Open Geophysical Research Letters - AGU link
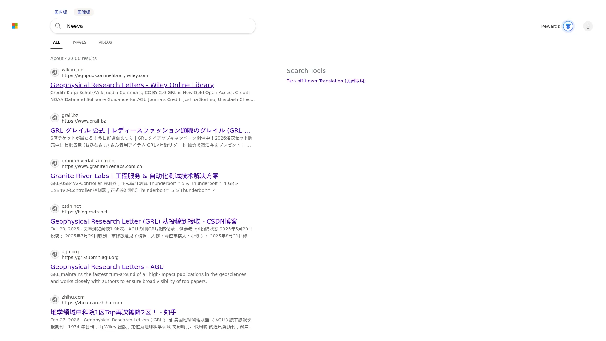Viewport: 606px width, 341px height. (107, 267)
